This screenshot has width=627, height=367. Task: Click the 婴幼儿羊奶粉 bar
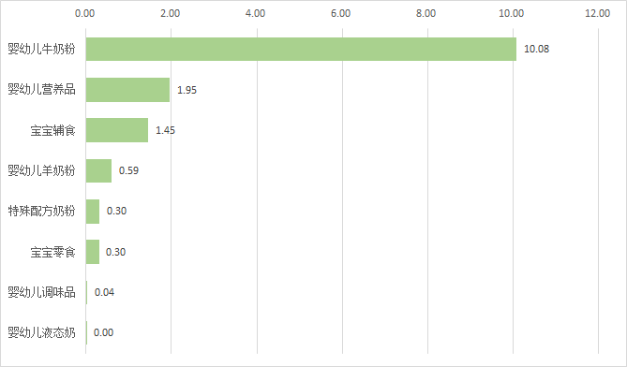(x=98, y=170)
